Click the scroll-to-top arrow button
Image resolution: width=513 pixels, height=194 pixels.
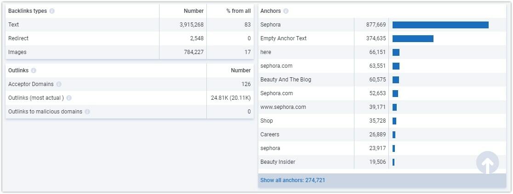click(x=487, y=162)
